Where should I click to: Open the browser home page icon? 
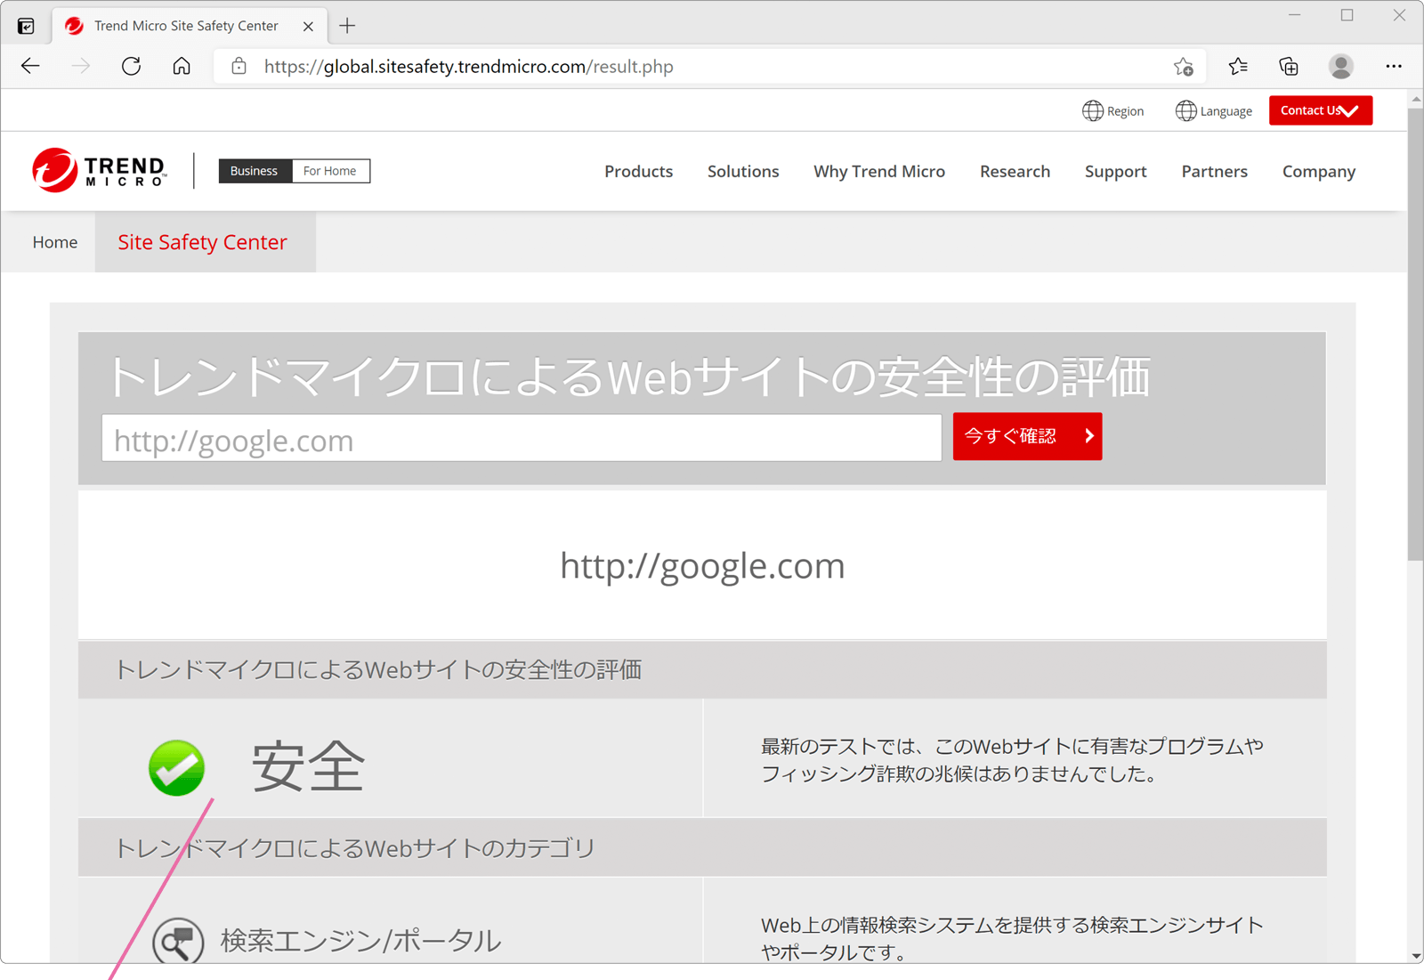[x=182, y=67]
